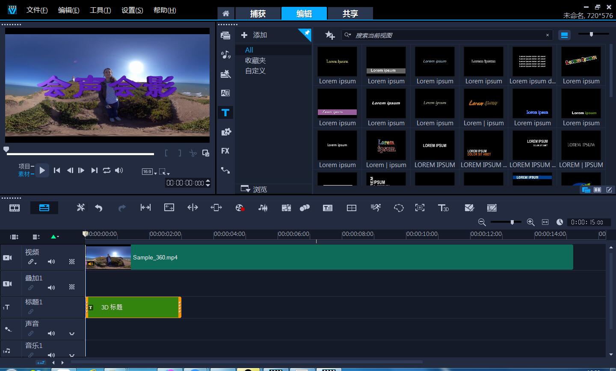Open the resize/crop mode dropdown
The height and width of the screenshot is (371, 616).
164,172
